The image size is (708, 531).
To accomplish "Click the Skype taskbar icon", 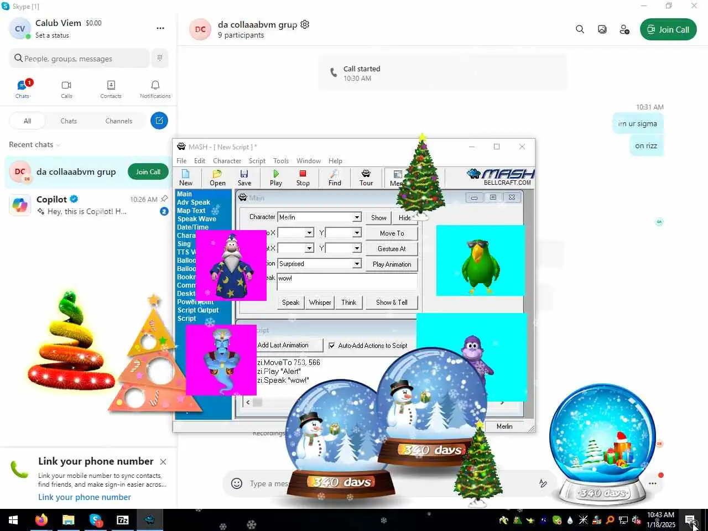I will (x=96, y=520).
